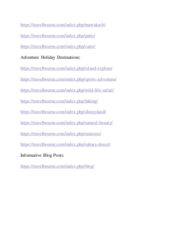Follow the sahara-desert link
This screenshot has width=170, height=241.
tap(66, 144)
